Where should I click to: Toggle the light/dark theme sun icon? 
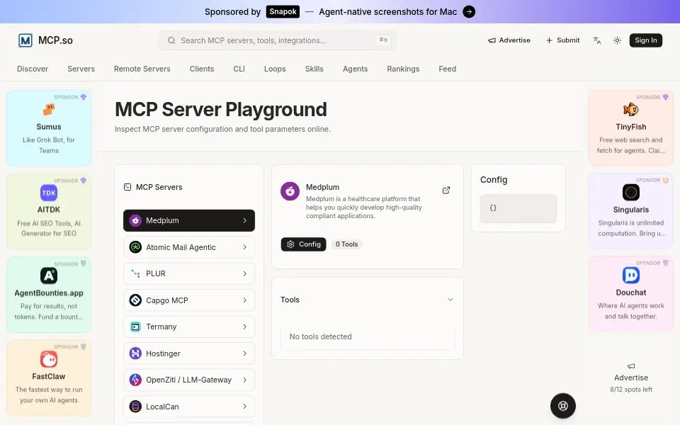(x=617, y=40)
